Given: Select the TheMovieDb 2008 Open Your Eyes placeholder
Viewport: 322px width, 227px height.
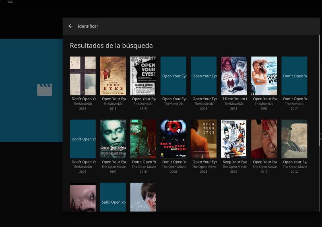Looking at the screenshot, I should tap(203, 76).
